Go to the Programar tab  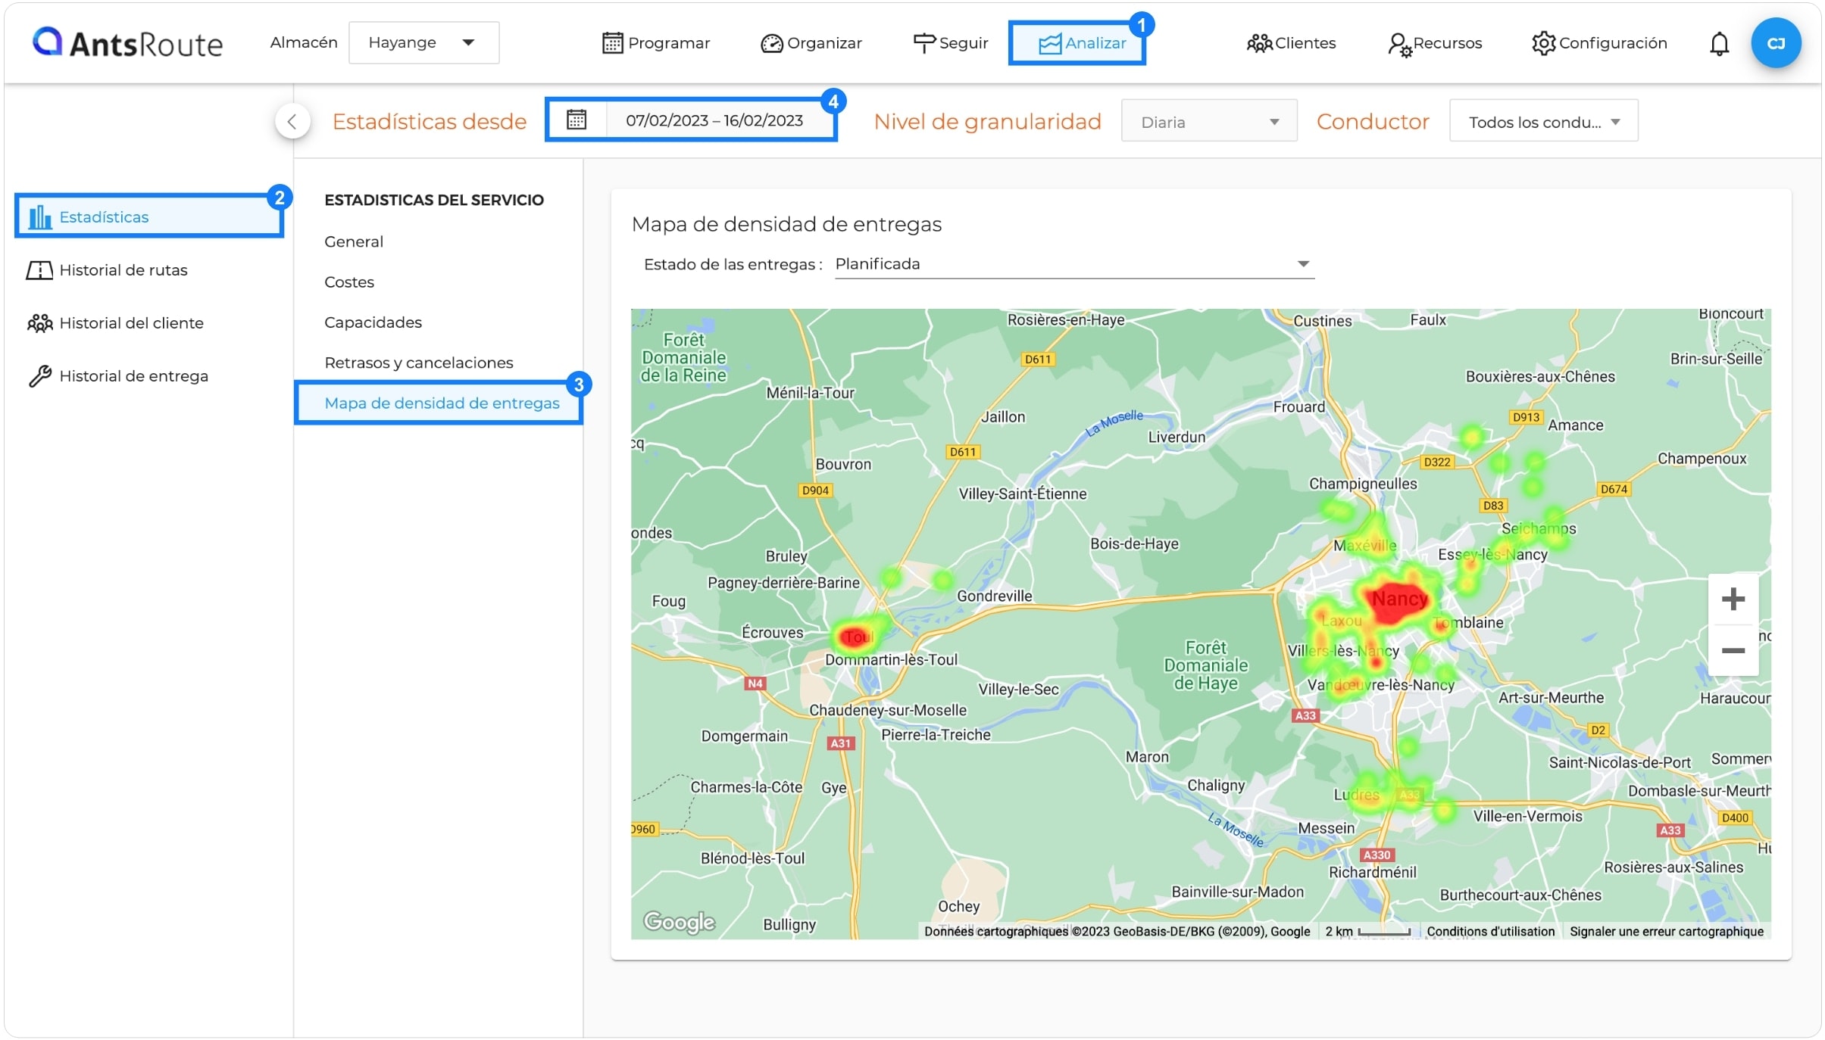click(x=656, y=43)
